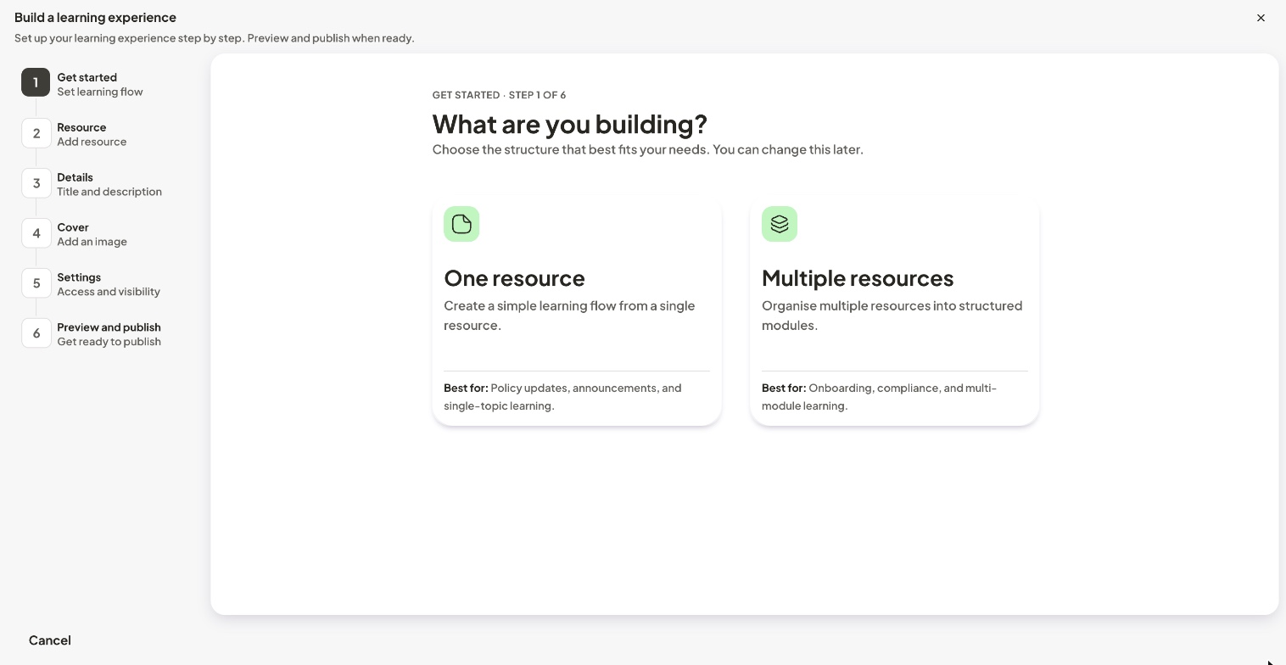Click 'Organise multiple resources into structured modules' text
This screenshot has width=1286, height=665.
tap(892, 316)
